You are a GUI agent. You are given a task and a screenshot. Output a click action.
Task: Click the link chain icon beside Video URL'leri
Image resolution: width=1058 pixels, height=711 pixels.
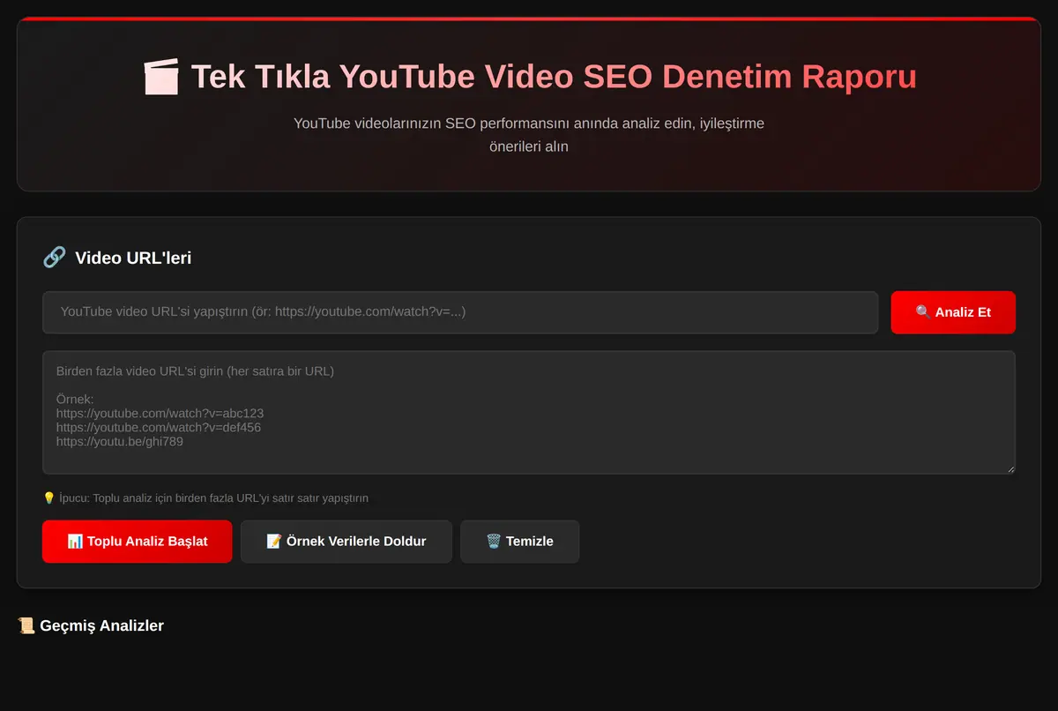point(55,258)
